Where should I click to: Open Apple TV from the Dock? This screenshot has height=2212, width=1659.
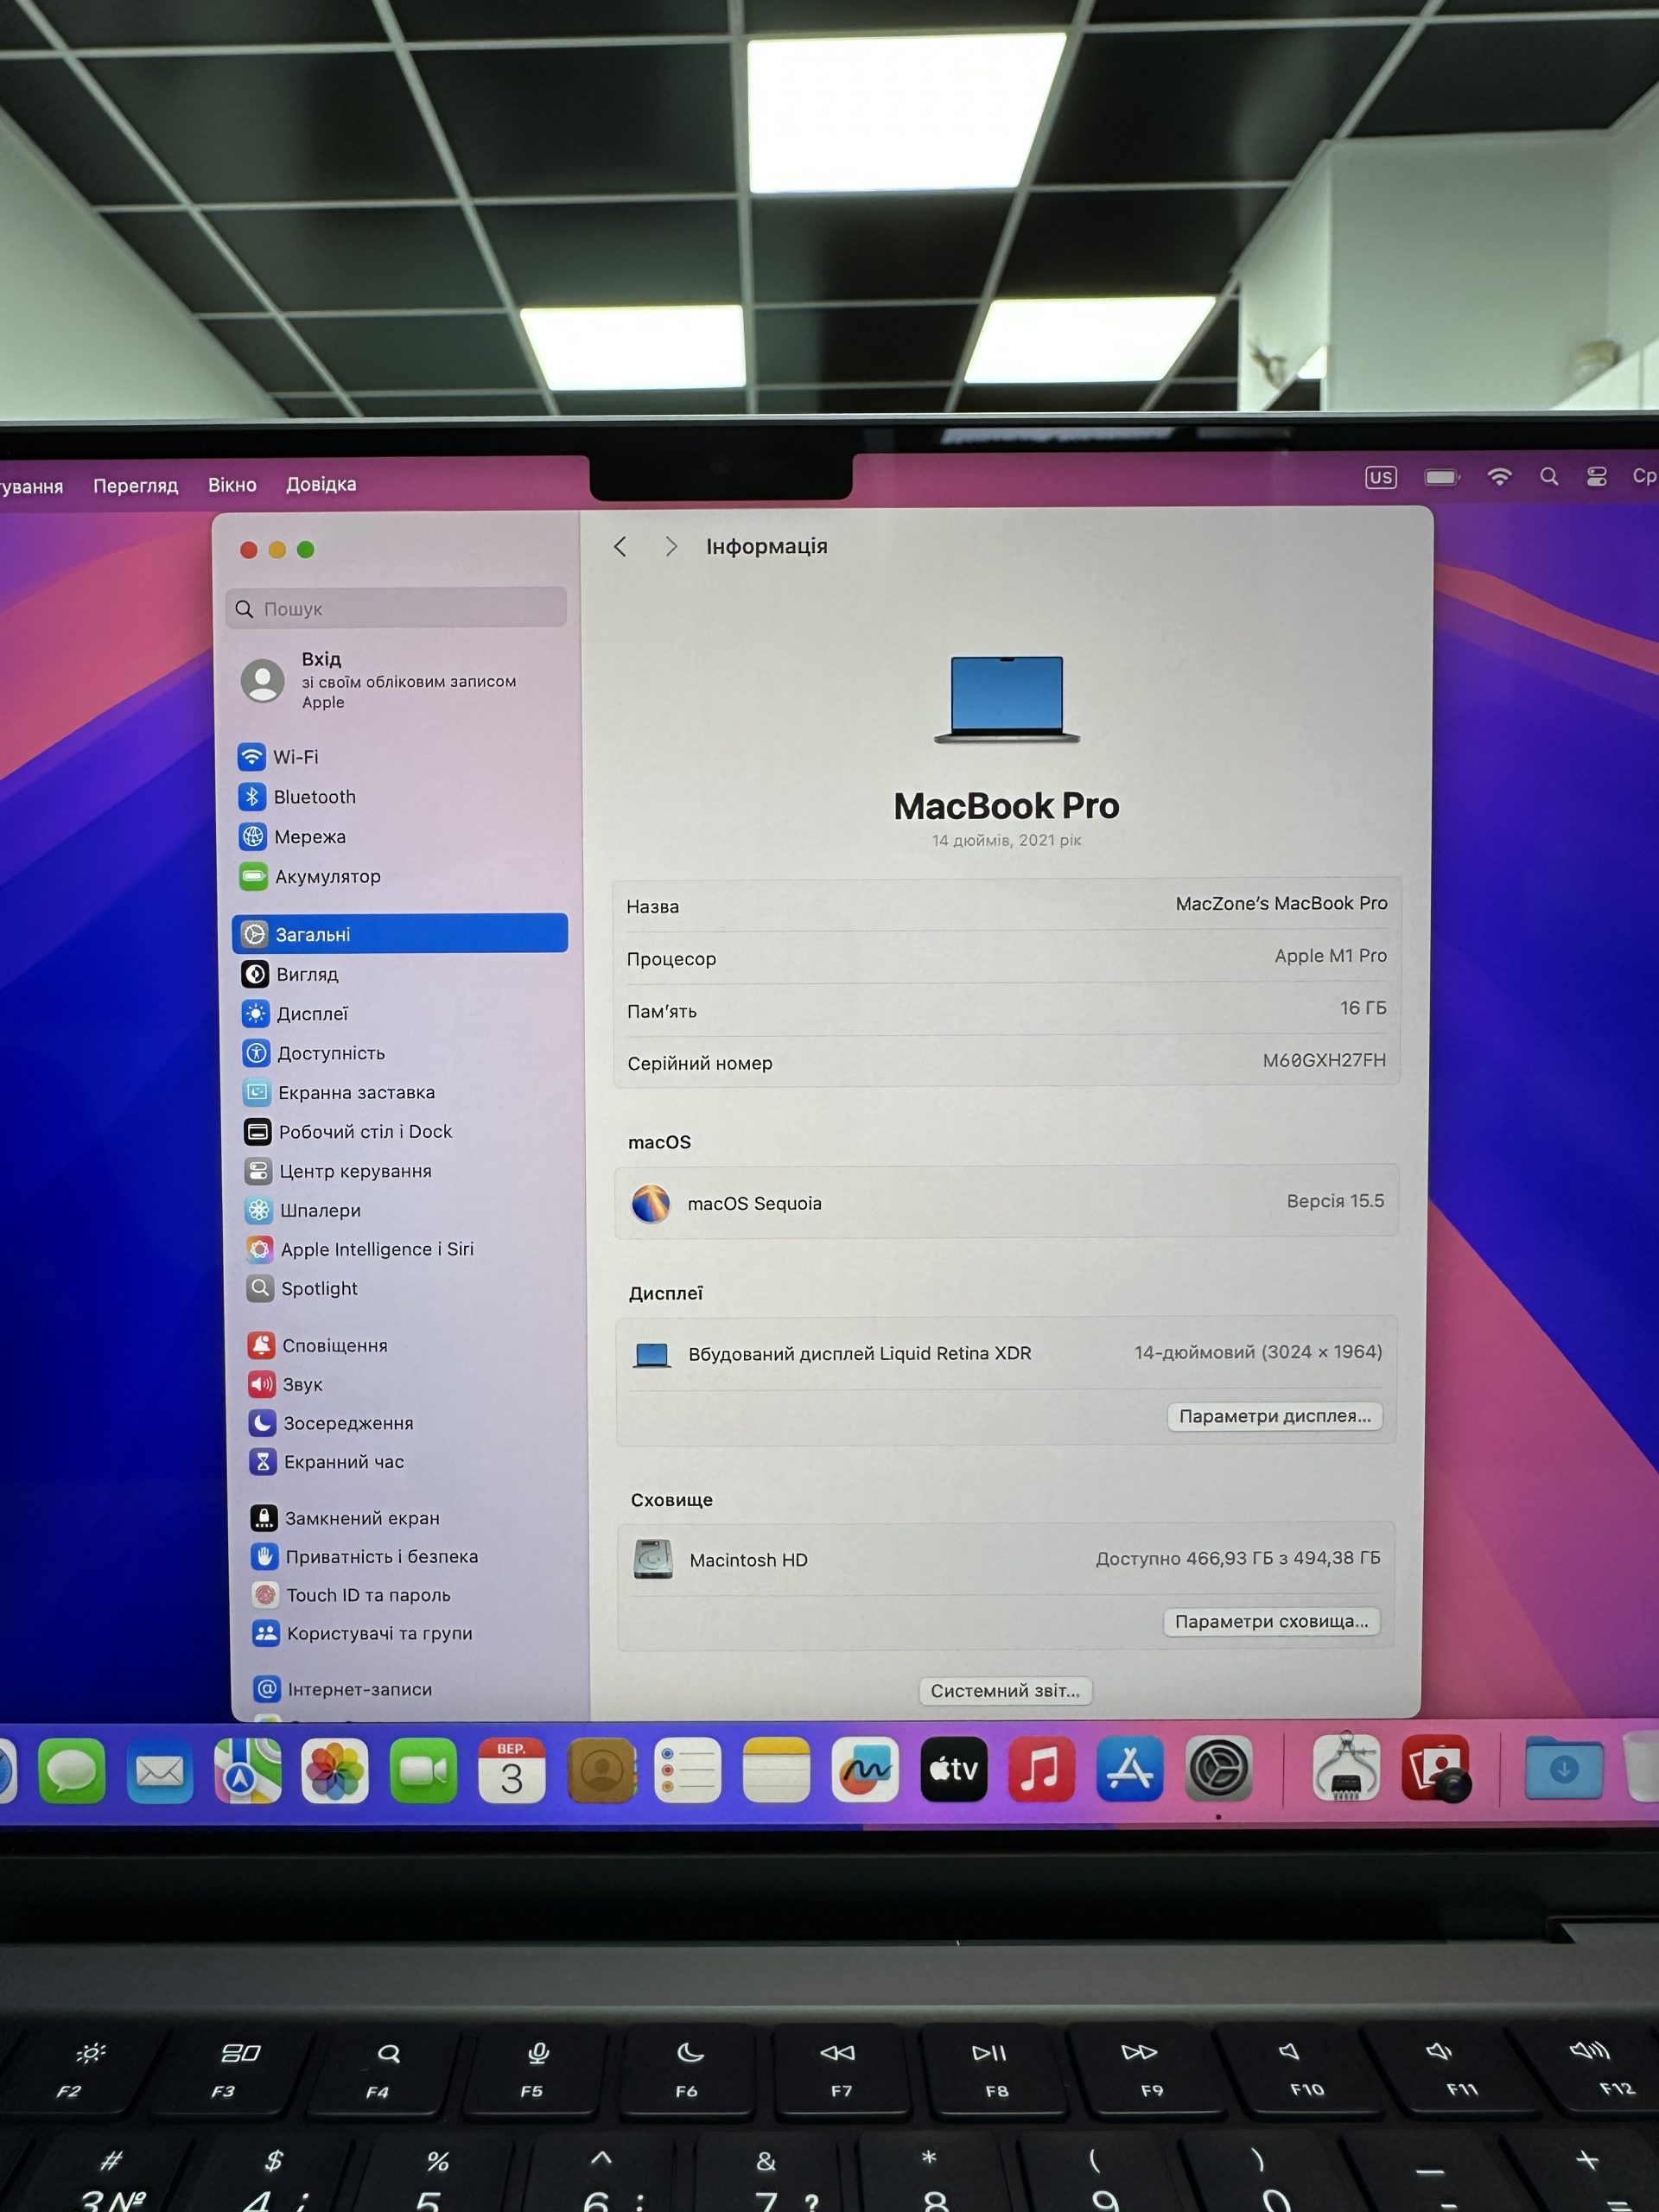coord(953,1770)
